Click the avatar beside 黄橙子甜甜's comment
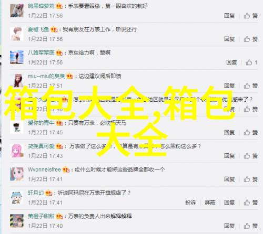The image size is (263, 234). click(x=17, y=221)
